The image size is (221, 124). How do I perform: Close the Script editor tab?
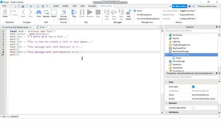click(47, 27)
